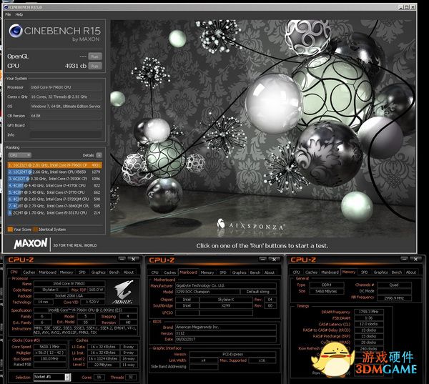Image resolution: width=429 pixels, height=384 pixels.
Task: Close the CPU-Z motherboard window
Action: [274, 259]
